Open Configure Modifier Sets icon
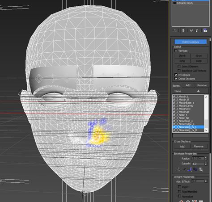This screenshot has height=202, width=212. click(x=205, y=30)
